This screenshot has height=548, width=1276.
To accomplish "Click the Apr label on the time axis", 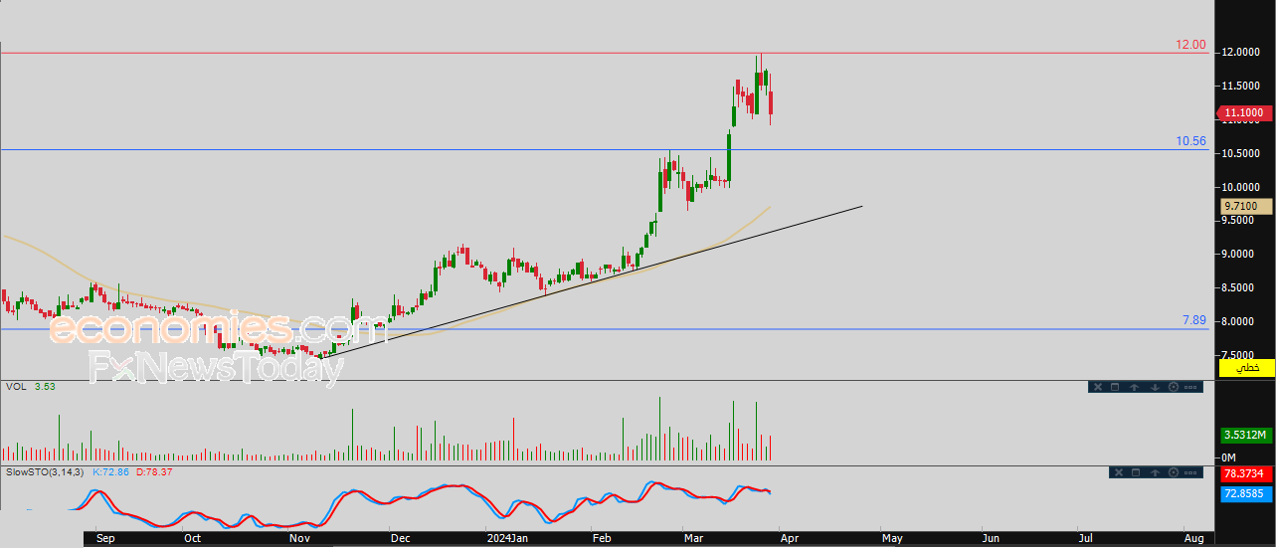I will (x=785, y=538).
